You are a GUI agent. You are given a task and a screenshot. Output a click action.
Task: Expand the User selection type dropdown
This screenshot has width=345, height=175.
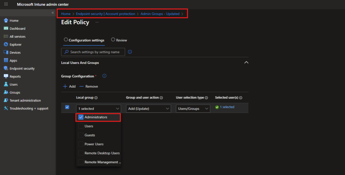pos(193,109)
